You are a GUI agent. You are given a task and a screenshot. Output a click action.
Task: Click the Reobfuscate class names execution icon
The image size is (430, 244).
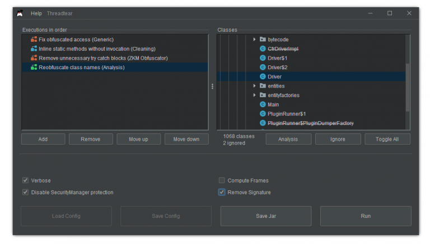[x=34, y=68]
